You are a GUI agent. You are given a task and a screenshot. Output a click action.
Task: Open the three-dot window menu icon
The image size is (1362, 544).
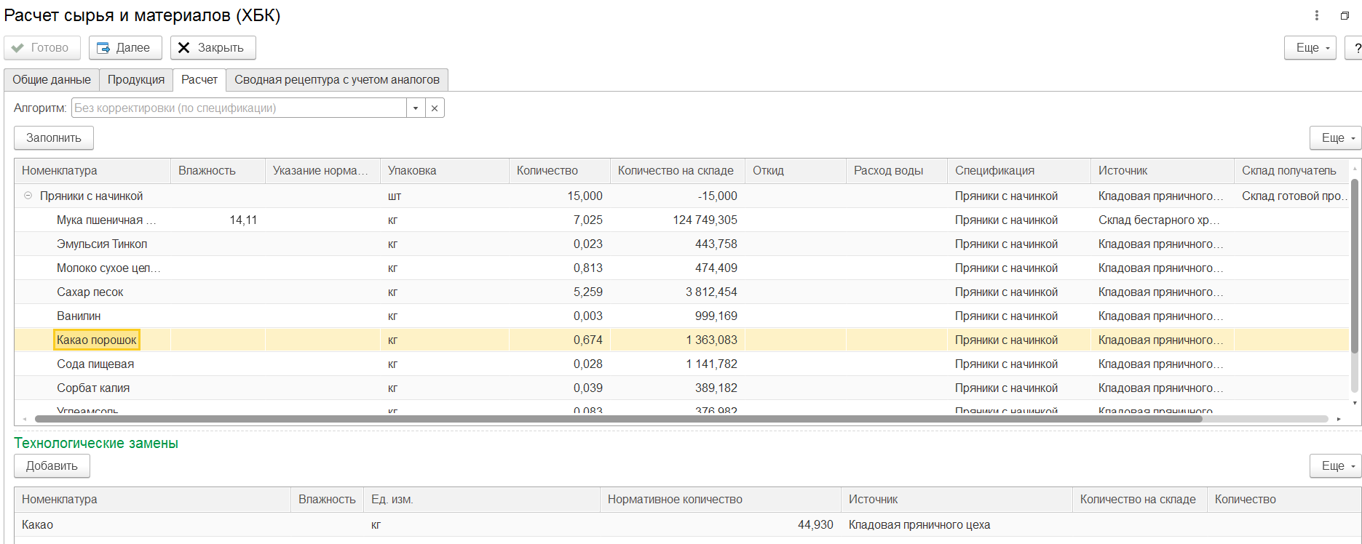tap(1316, 15)
